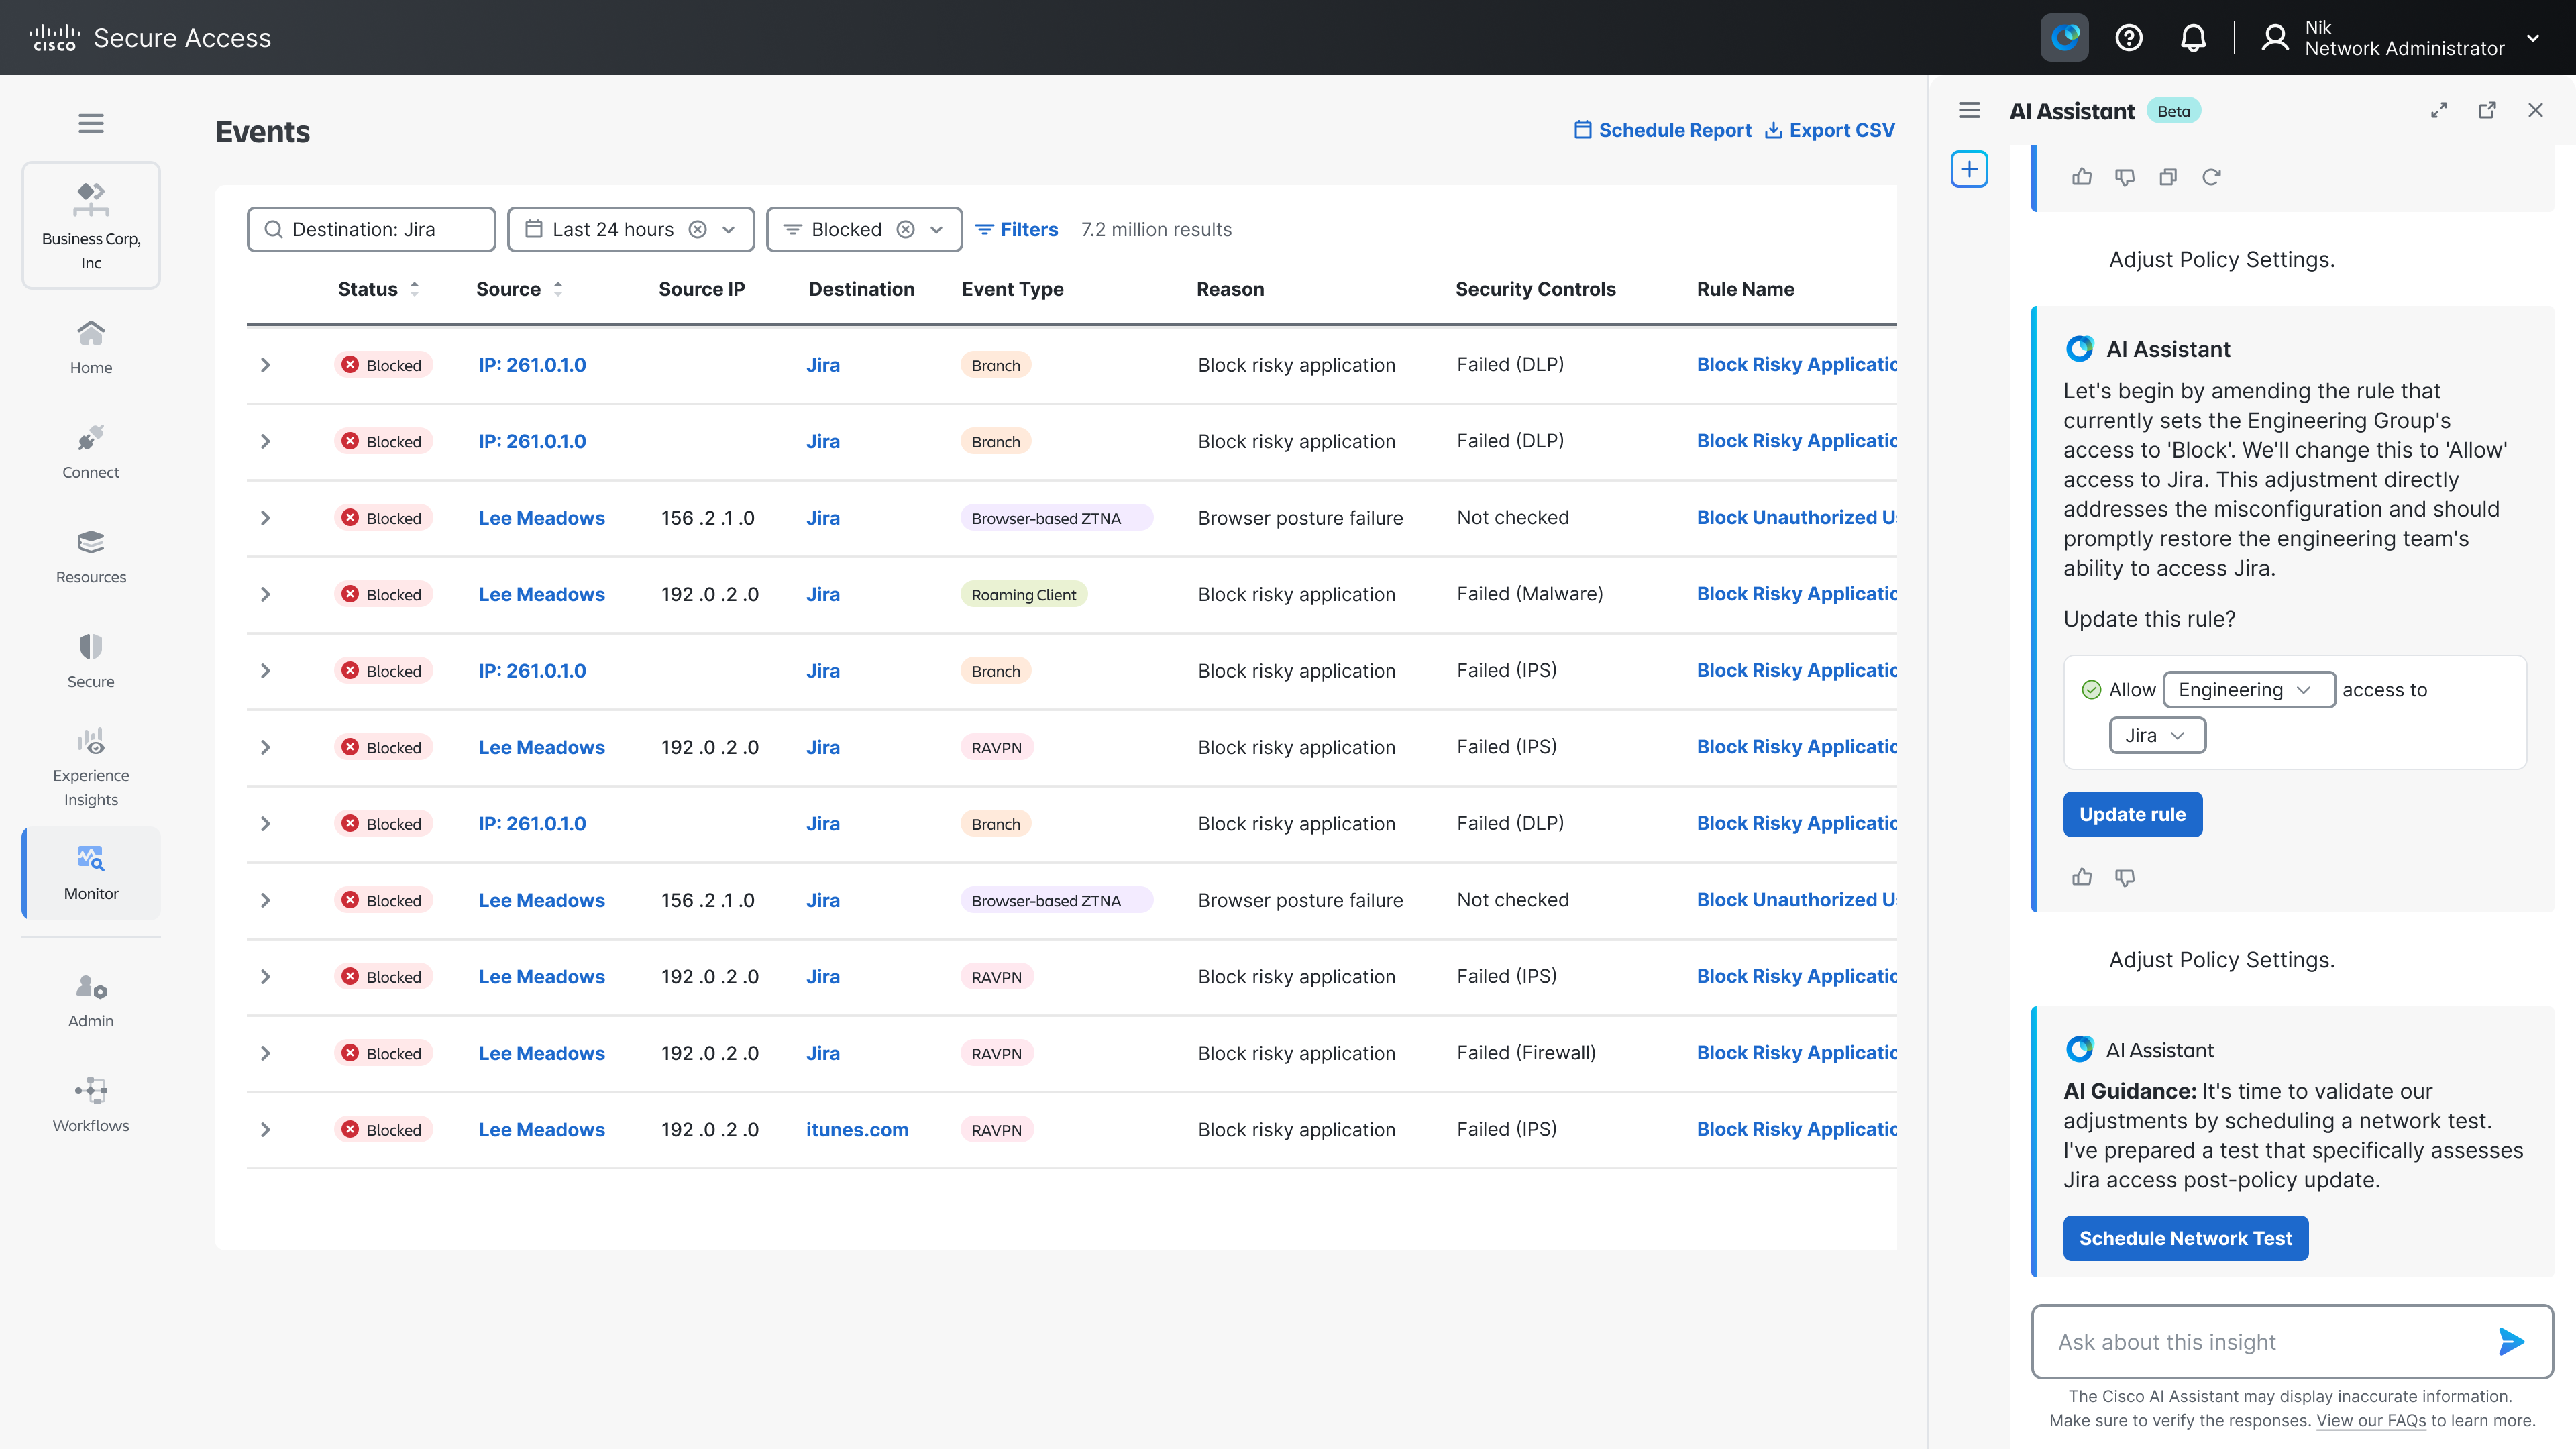2576x1449 pixels.
Task: Regenerate response with the refresh icon
Action: [x=2211, y=177]
